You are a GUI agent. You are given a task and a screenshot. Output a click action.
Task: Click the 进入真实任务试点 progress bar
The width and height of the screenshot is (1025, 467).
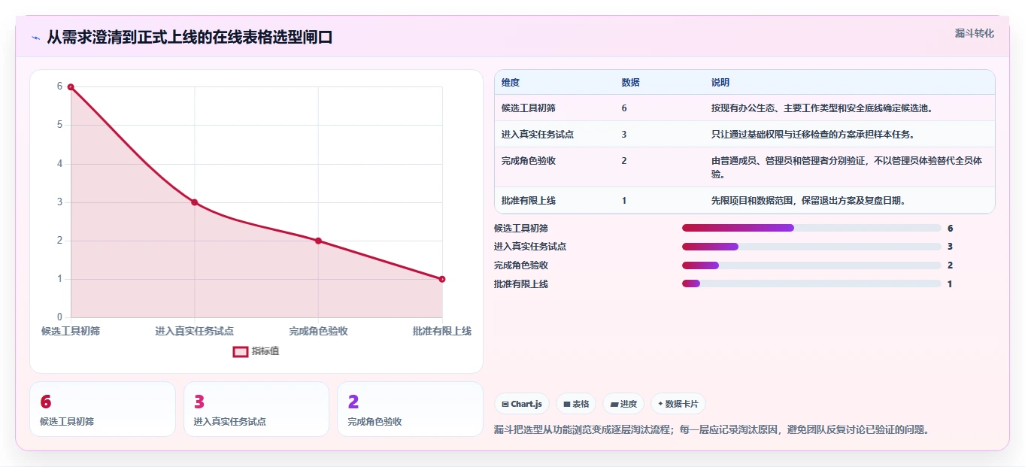click(811, 247)
